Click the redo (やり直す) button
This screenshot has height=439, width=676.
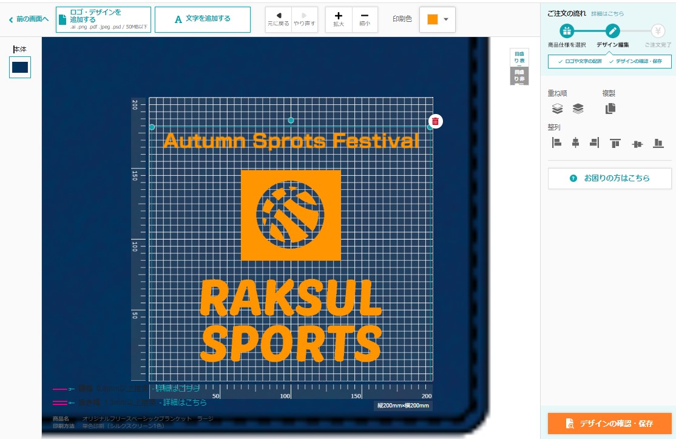pos(305,19)
